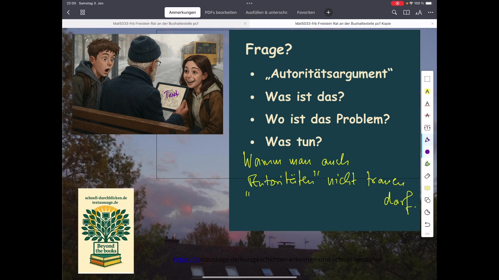Change pen color with the purple swatch
The image size is (499, 280).
(427, 152)
